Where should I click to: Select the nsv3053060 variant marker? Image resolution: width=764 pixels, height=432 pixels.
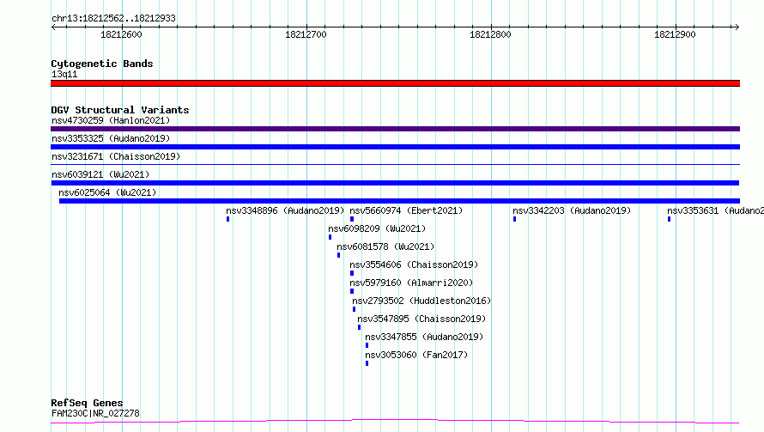point(367,363)
